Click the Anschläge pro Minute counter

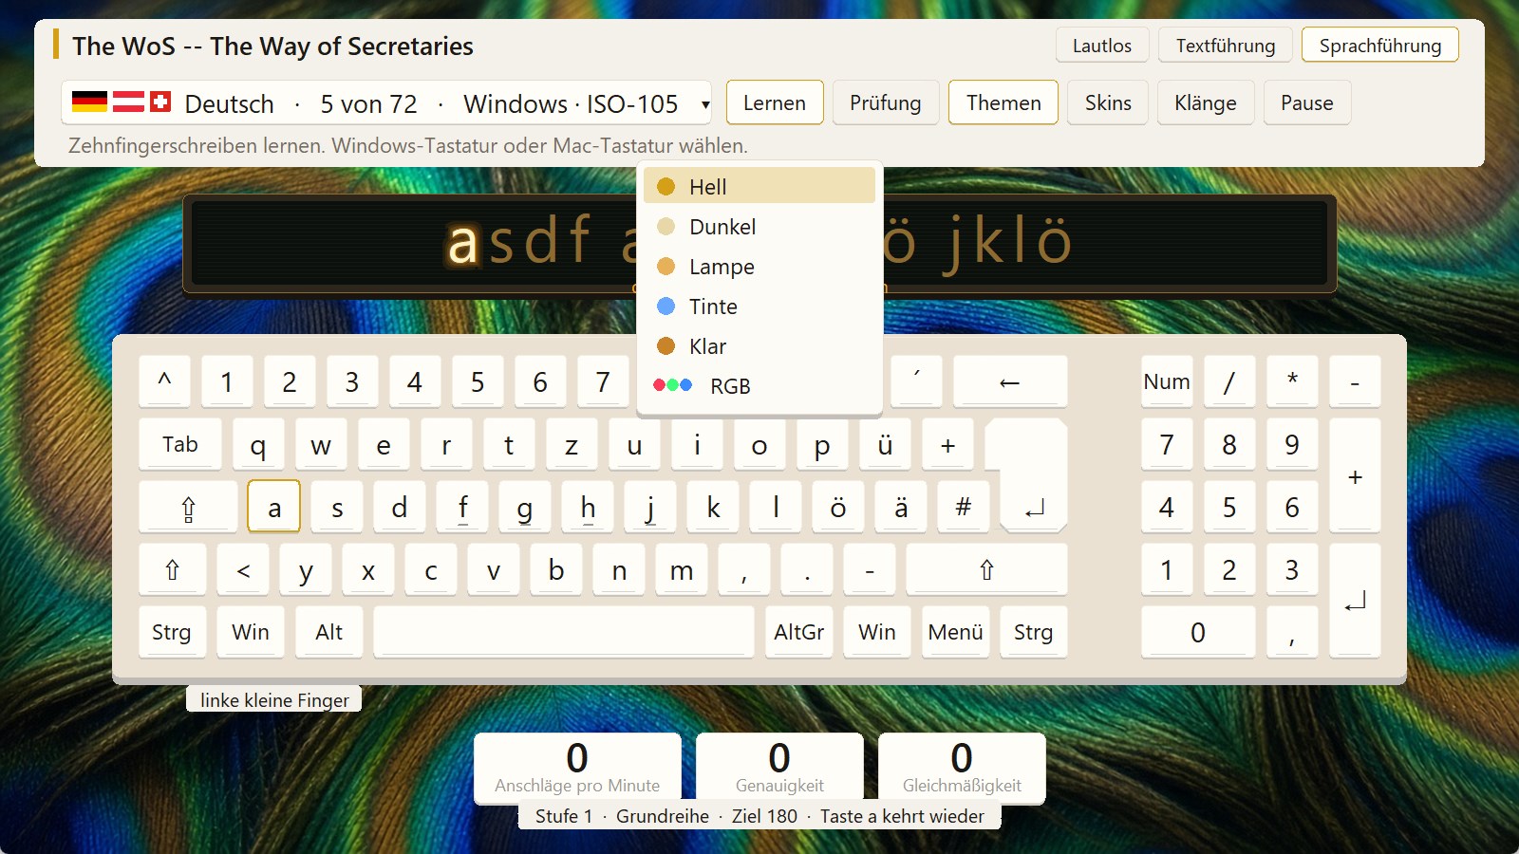pyautogui.click(x=577, y=768)
